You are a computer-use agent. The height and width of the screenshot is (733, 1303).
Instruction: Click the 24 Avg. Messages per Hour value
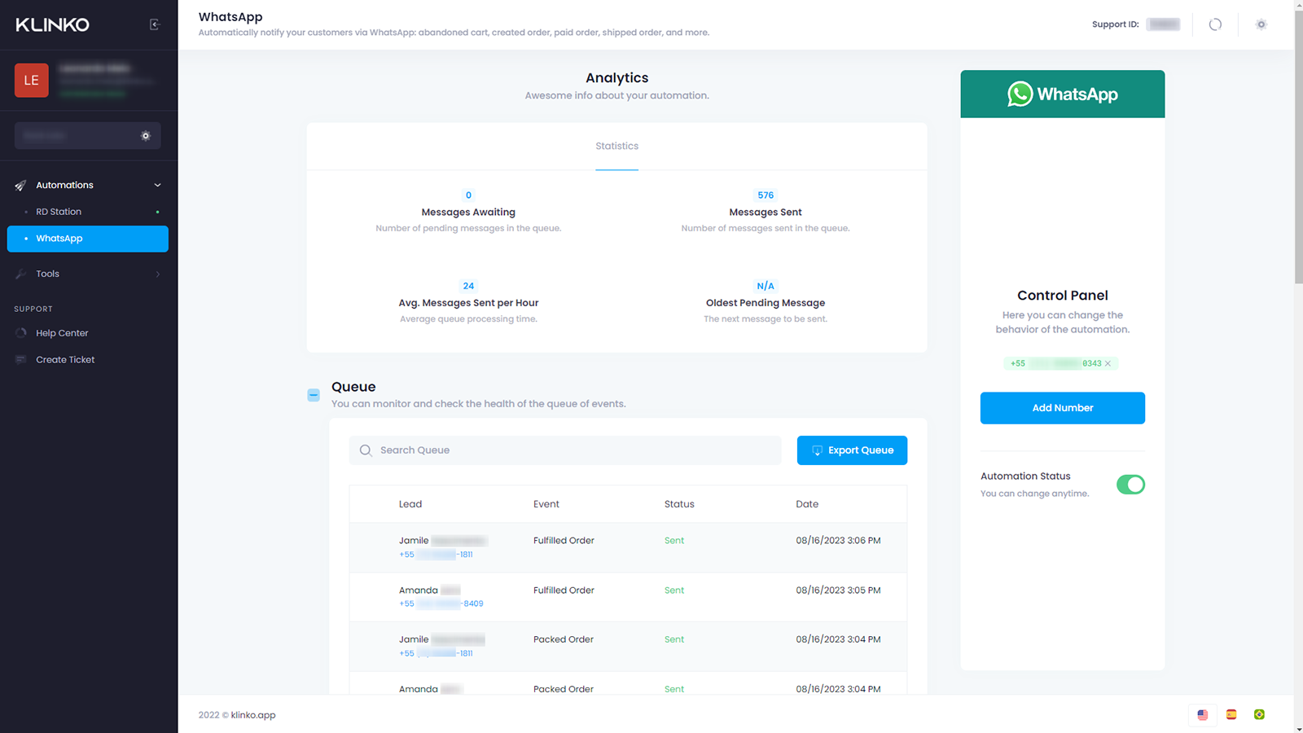468,286
